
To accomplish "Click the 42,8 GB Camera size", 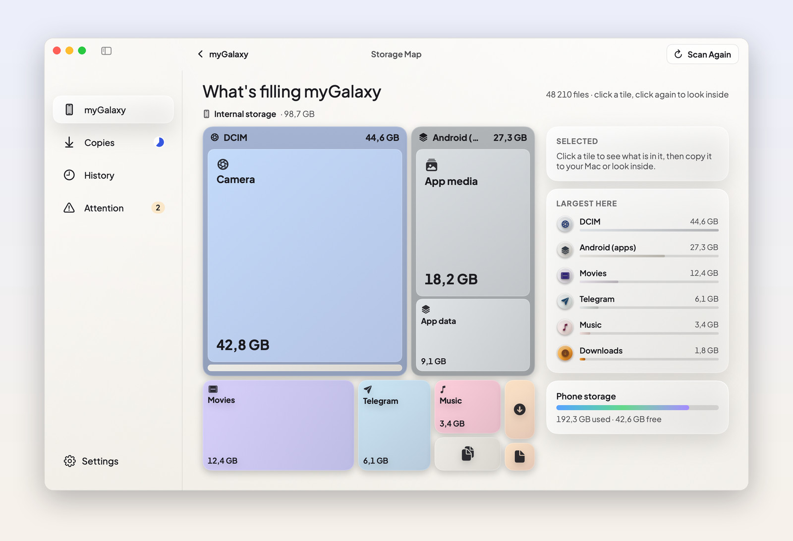I will [243, 345].
